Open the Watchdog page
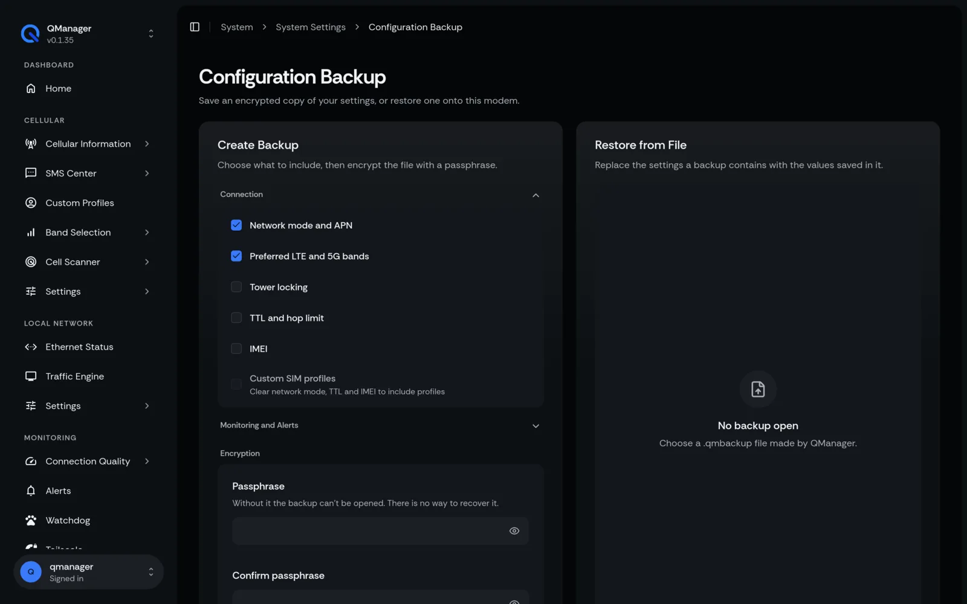 pyautogui.click(x=88, y=521)
